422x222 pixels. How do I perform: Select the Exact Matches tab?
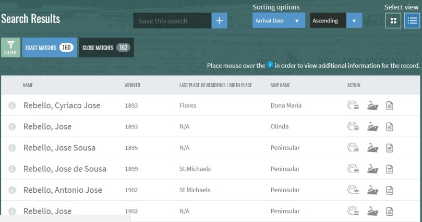[50, 48]
